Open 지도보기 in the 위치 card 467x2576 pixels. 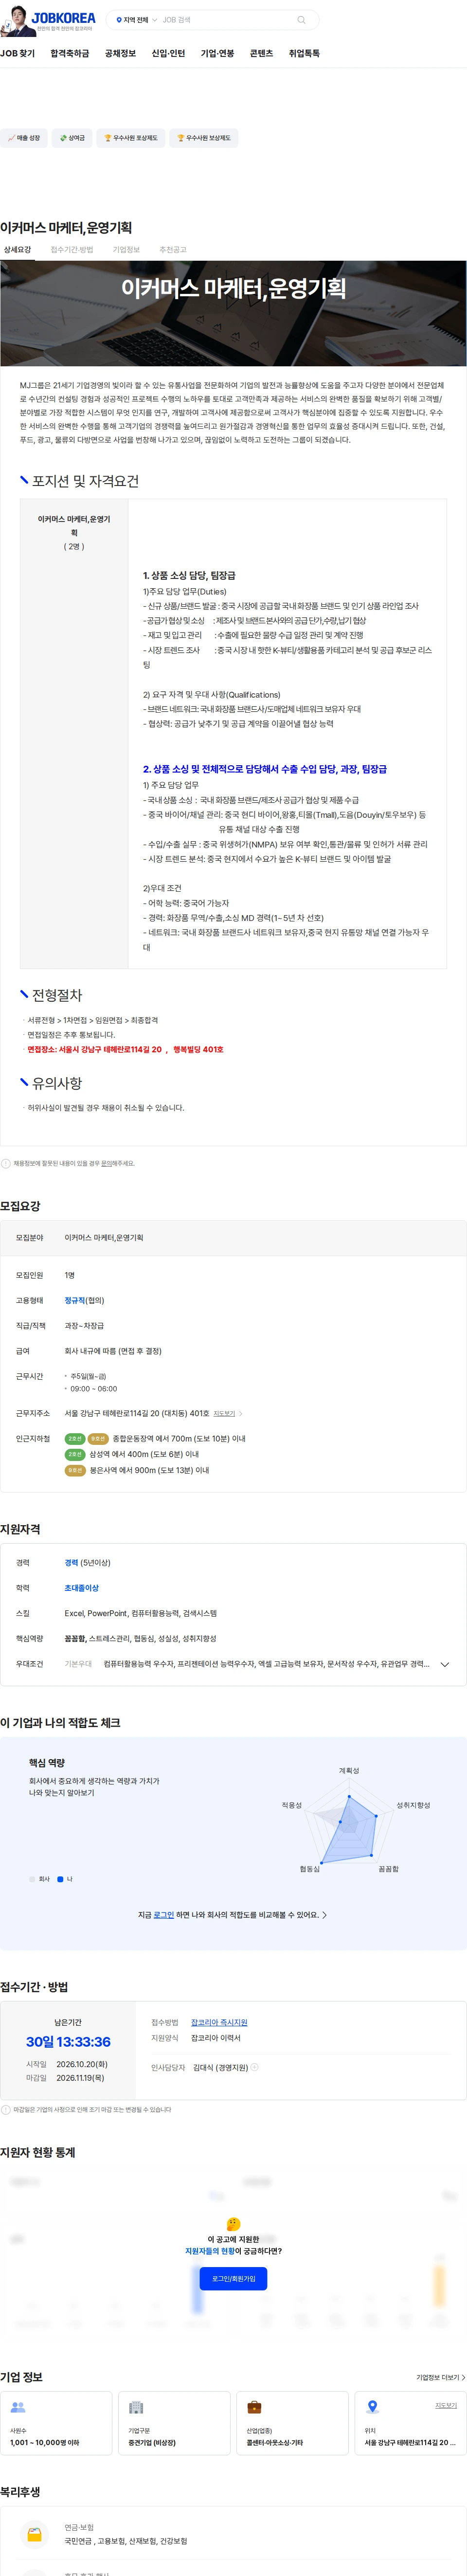[x=446, y=2405]
